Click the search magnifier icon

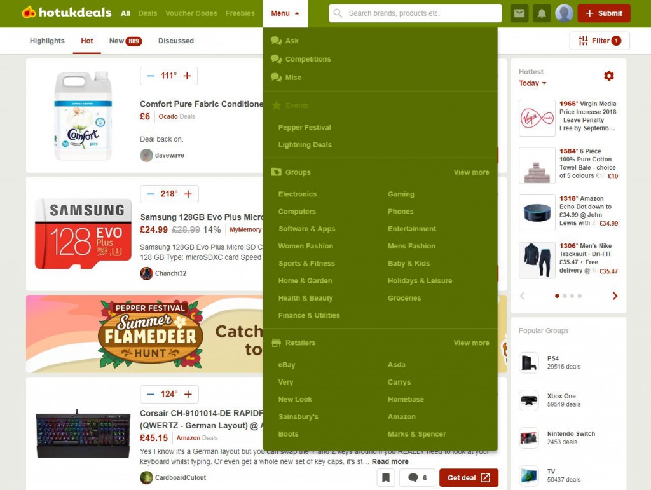point(338,13)
